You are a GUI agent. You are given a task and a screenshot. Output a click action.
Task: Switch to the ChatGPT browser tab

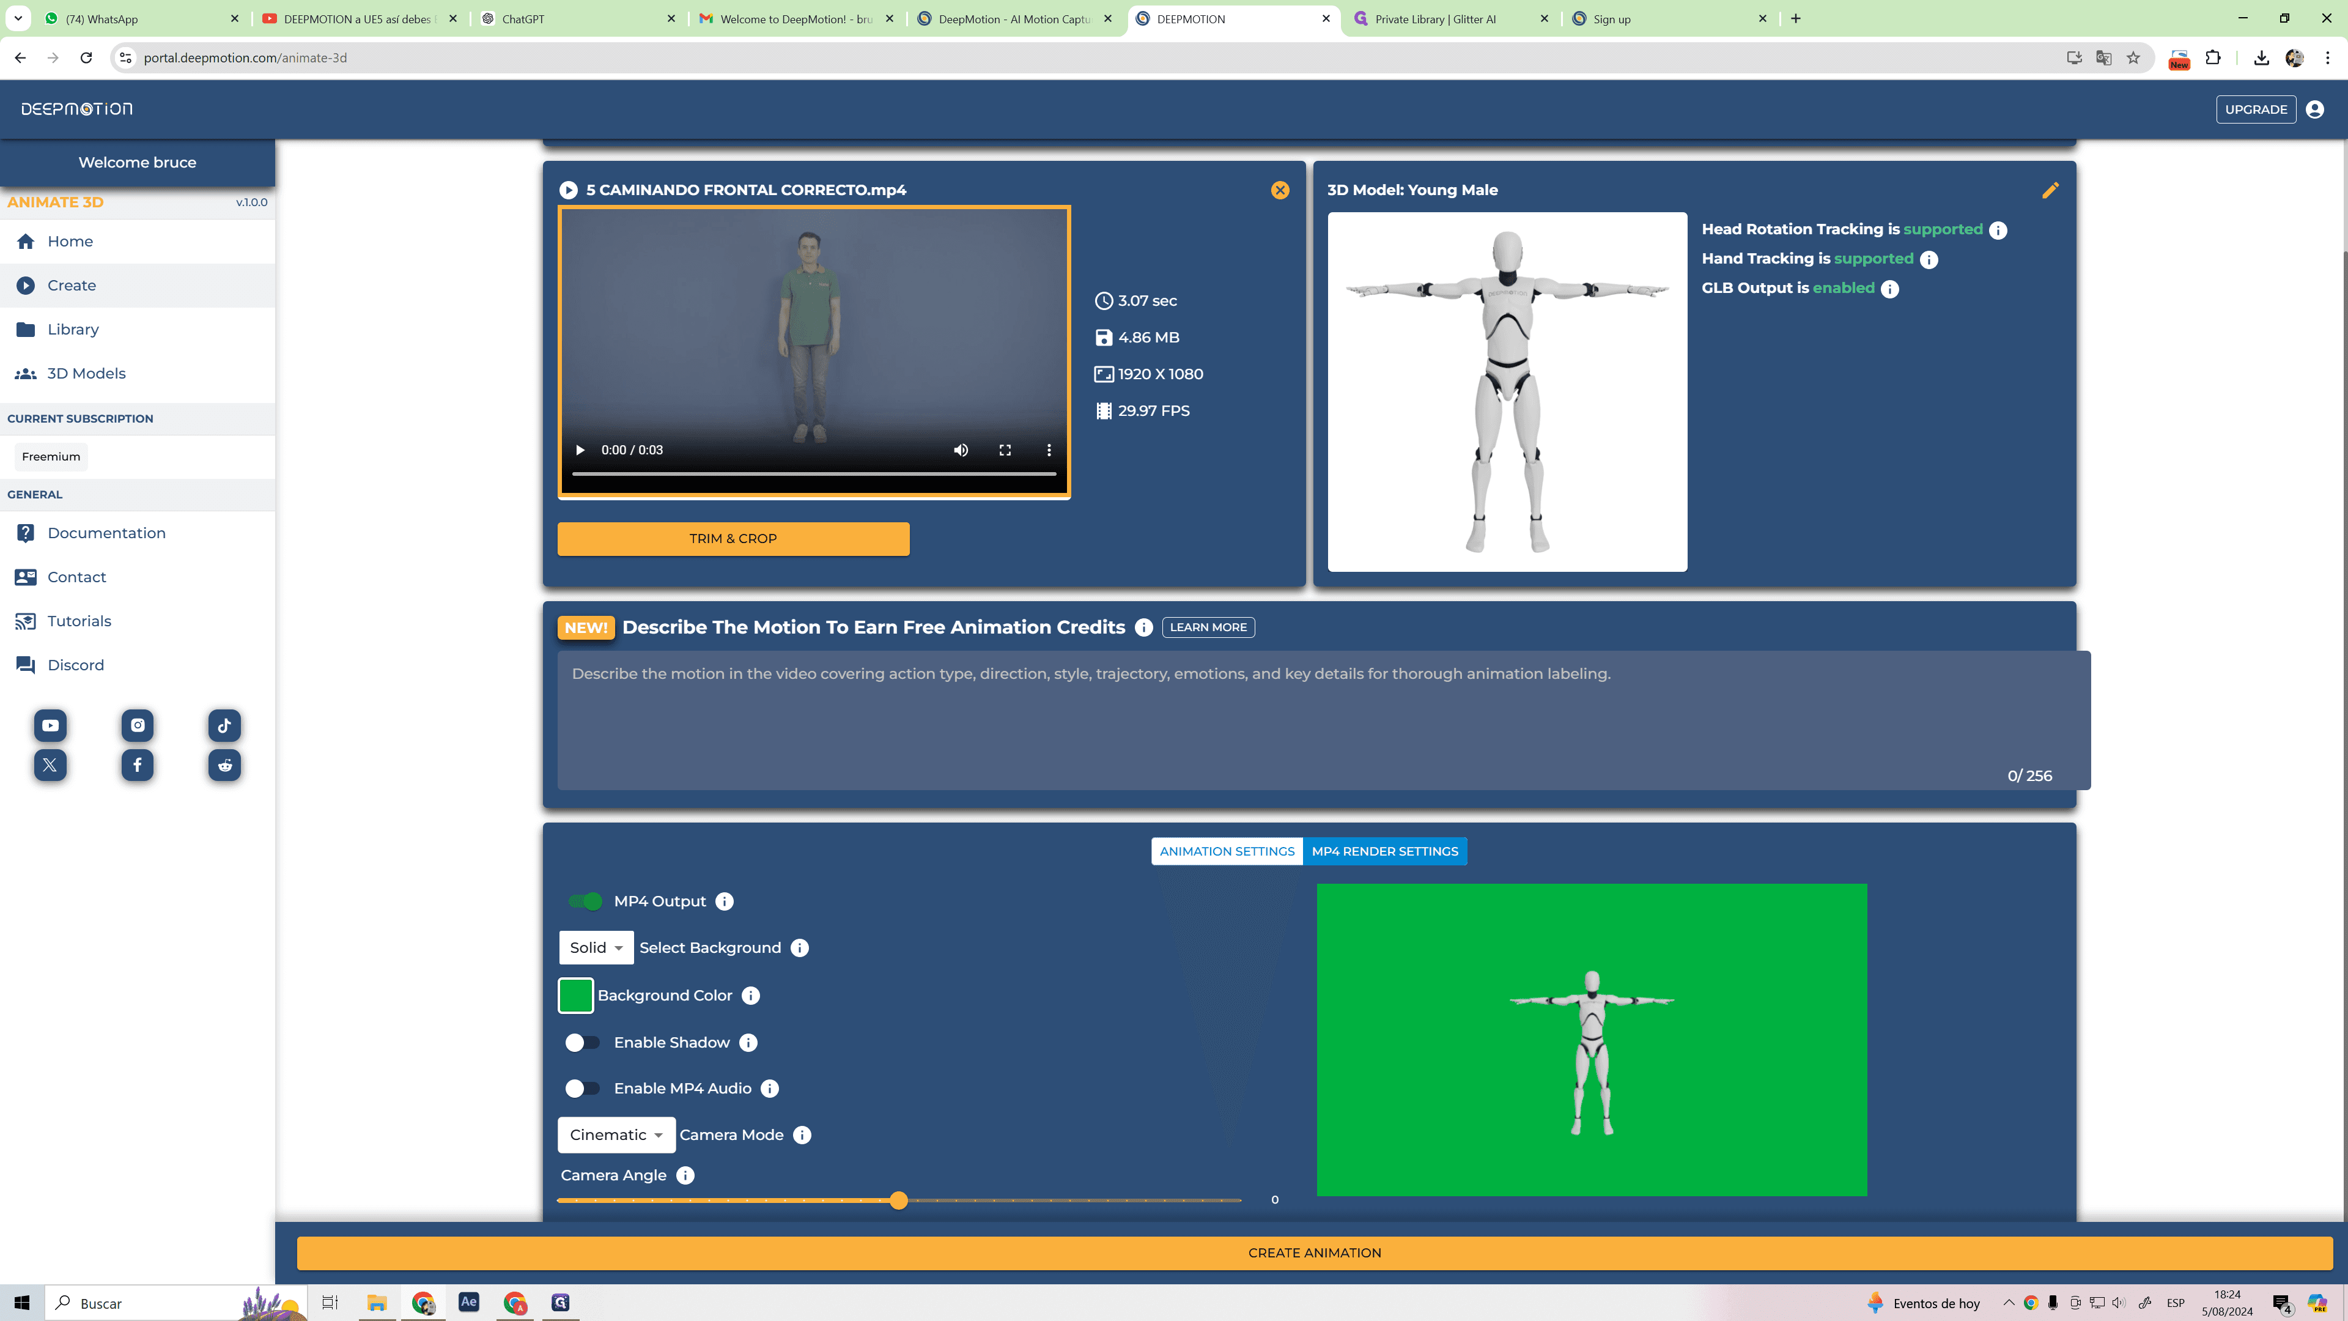(578, 19)
